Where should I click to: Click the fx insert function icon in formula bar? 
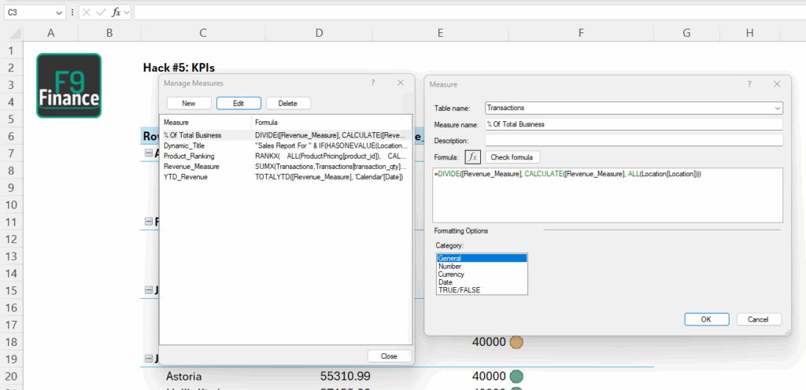(x=116, y=13)
